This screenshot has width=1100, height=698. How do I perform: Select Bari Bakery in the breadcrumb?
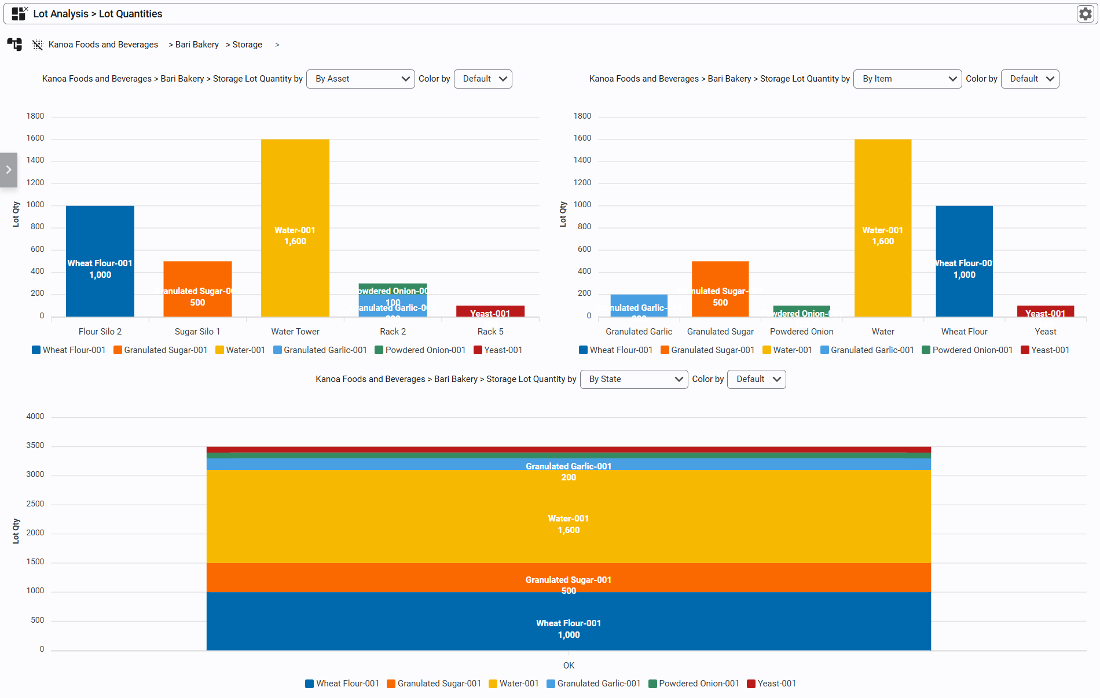tap(197, 45)
